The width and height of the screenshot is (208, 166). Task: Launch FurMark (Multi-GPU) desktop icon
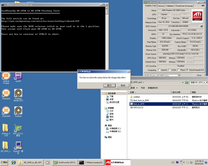tap(18, 95)
